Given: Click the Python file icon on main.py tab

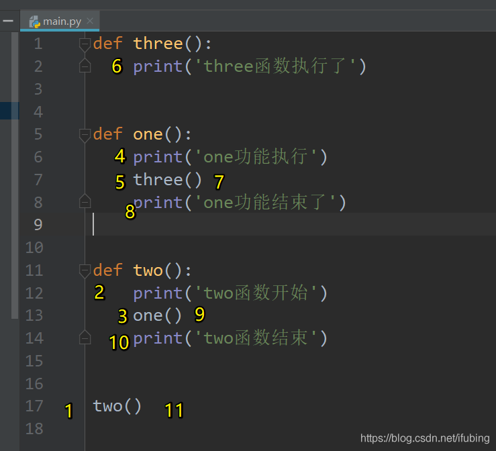Looking at the screenshot, I should coord(34,22).
